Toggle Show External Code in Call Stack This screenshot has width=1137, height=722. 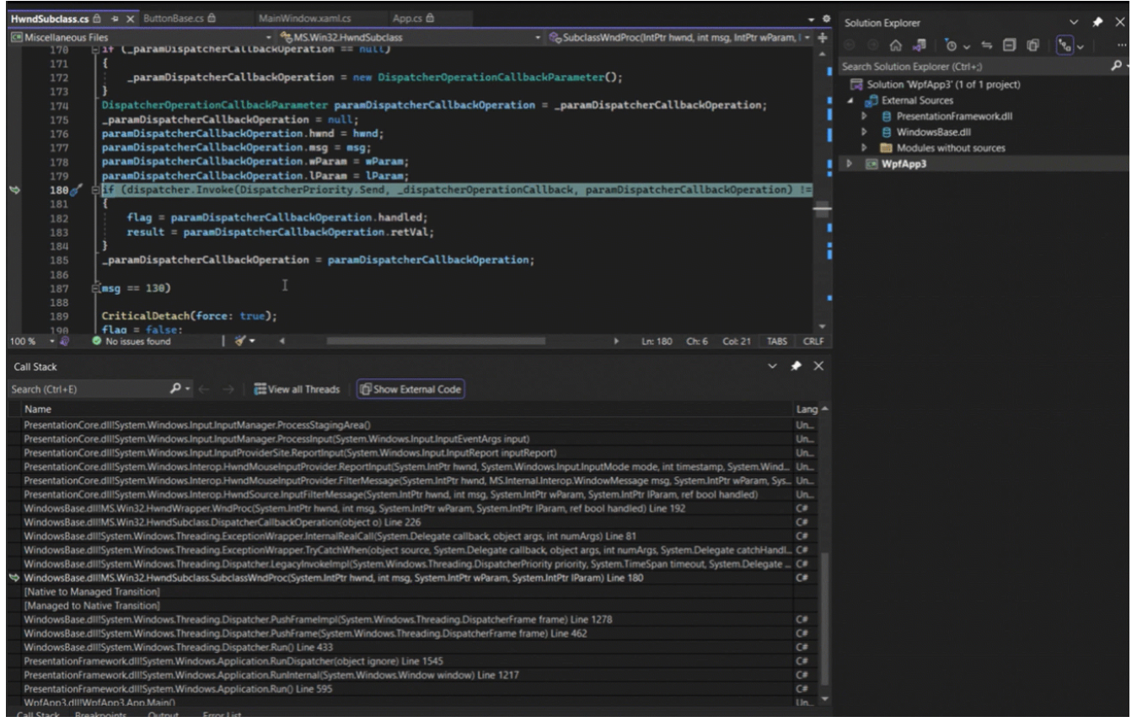click(x=411, y=389)
